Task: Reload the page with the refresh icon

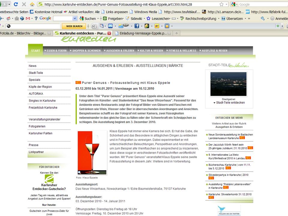Action: click(16, 4)
